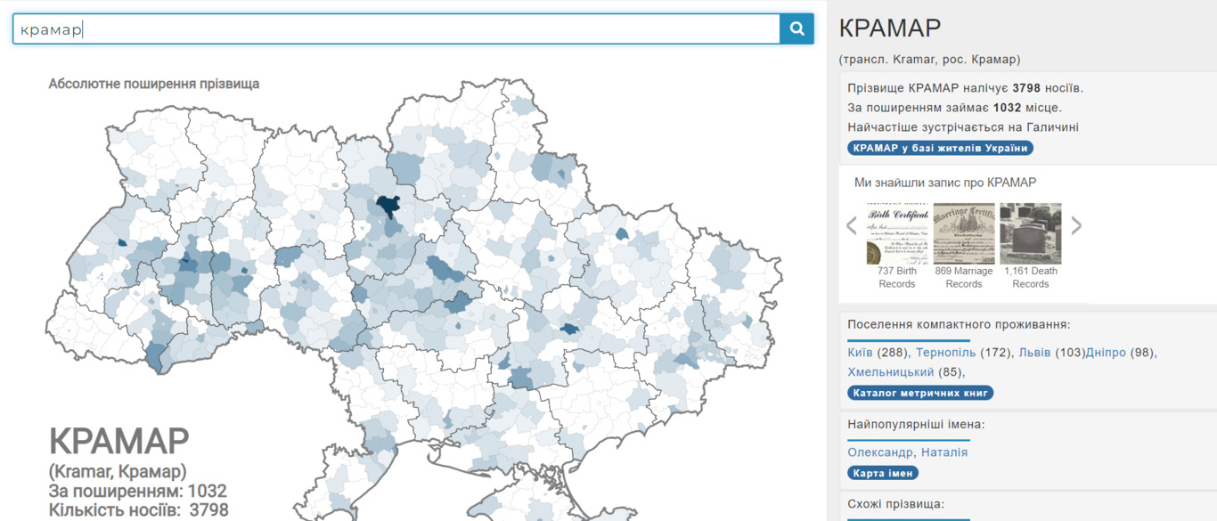Open the 'Карта імен' button

[883, 473]
